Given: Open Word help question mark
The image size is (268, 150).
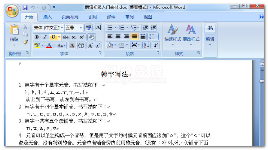Looking at the screenshot, I should [261, 17].
